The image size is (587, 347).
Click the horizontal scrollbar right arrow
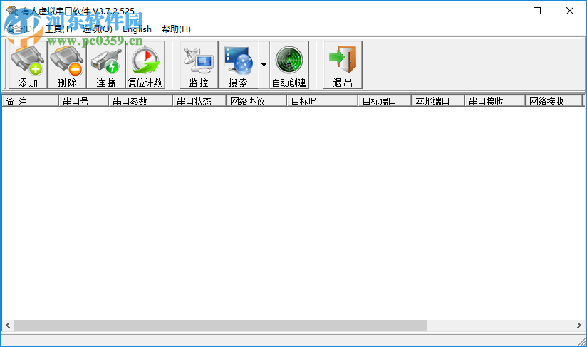[578, 326]
